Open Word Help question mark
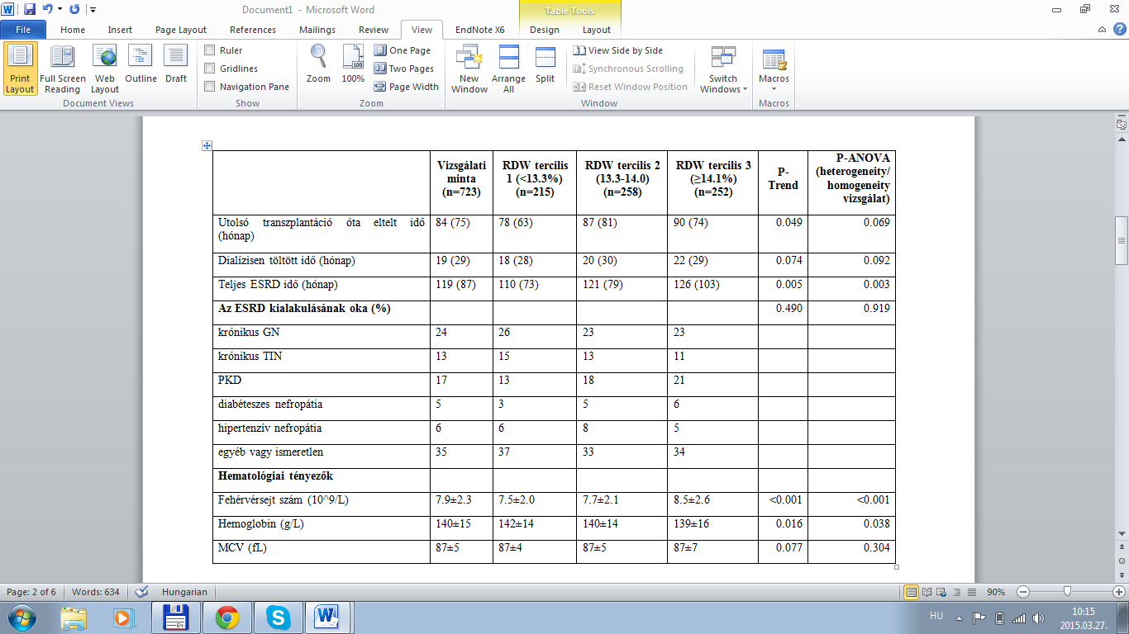The height and width of the screenshot is (634, 1129). [1119, 29]
